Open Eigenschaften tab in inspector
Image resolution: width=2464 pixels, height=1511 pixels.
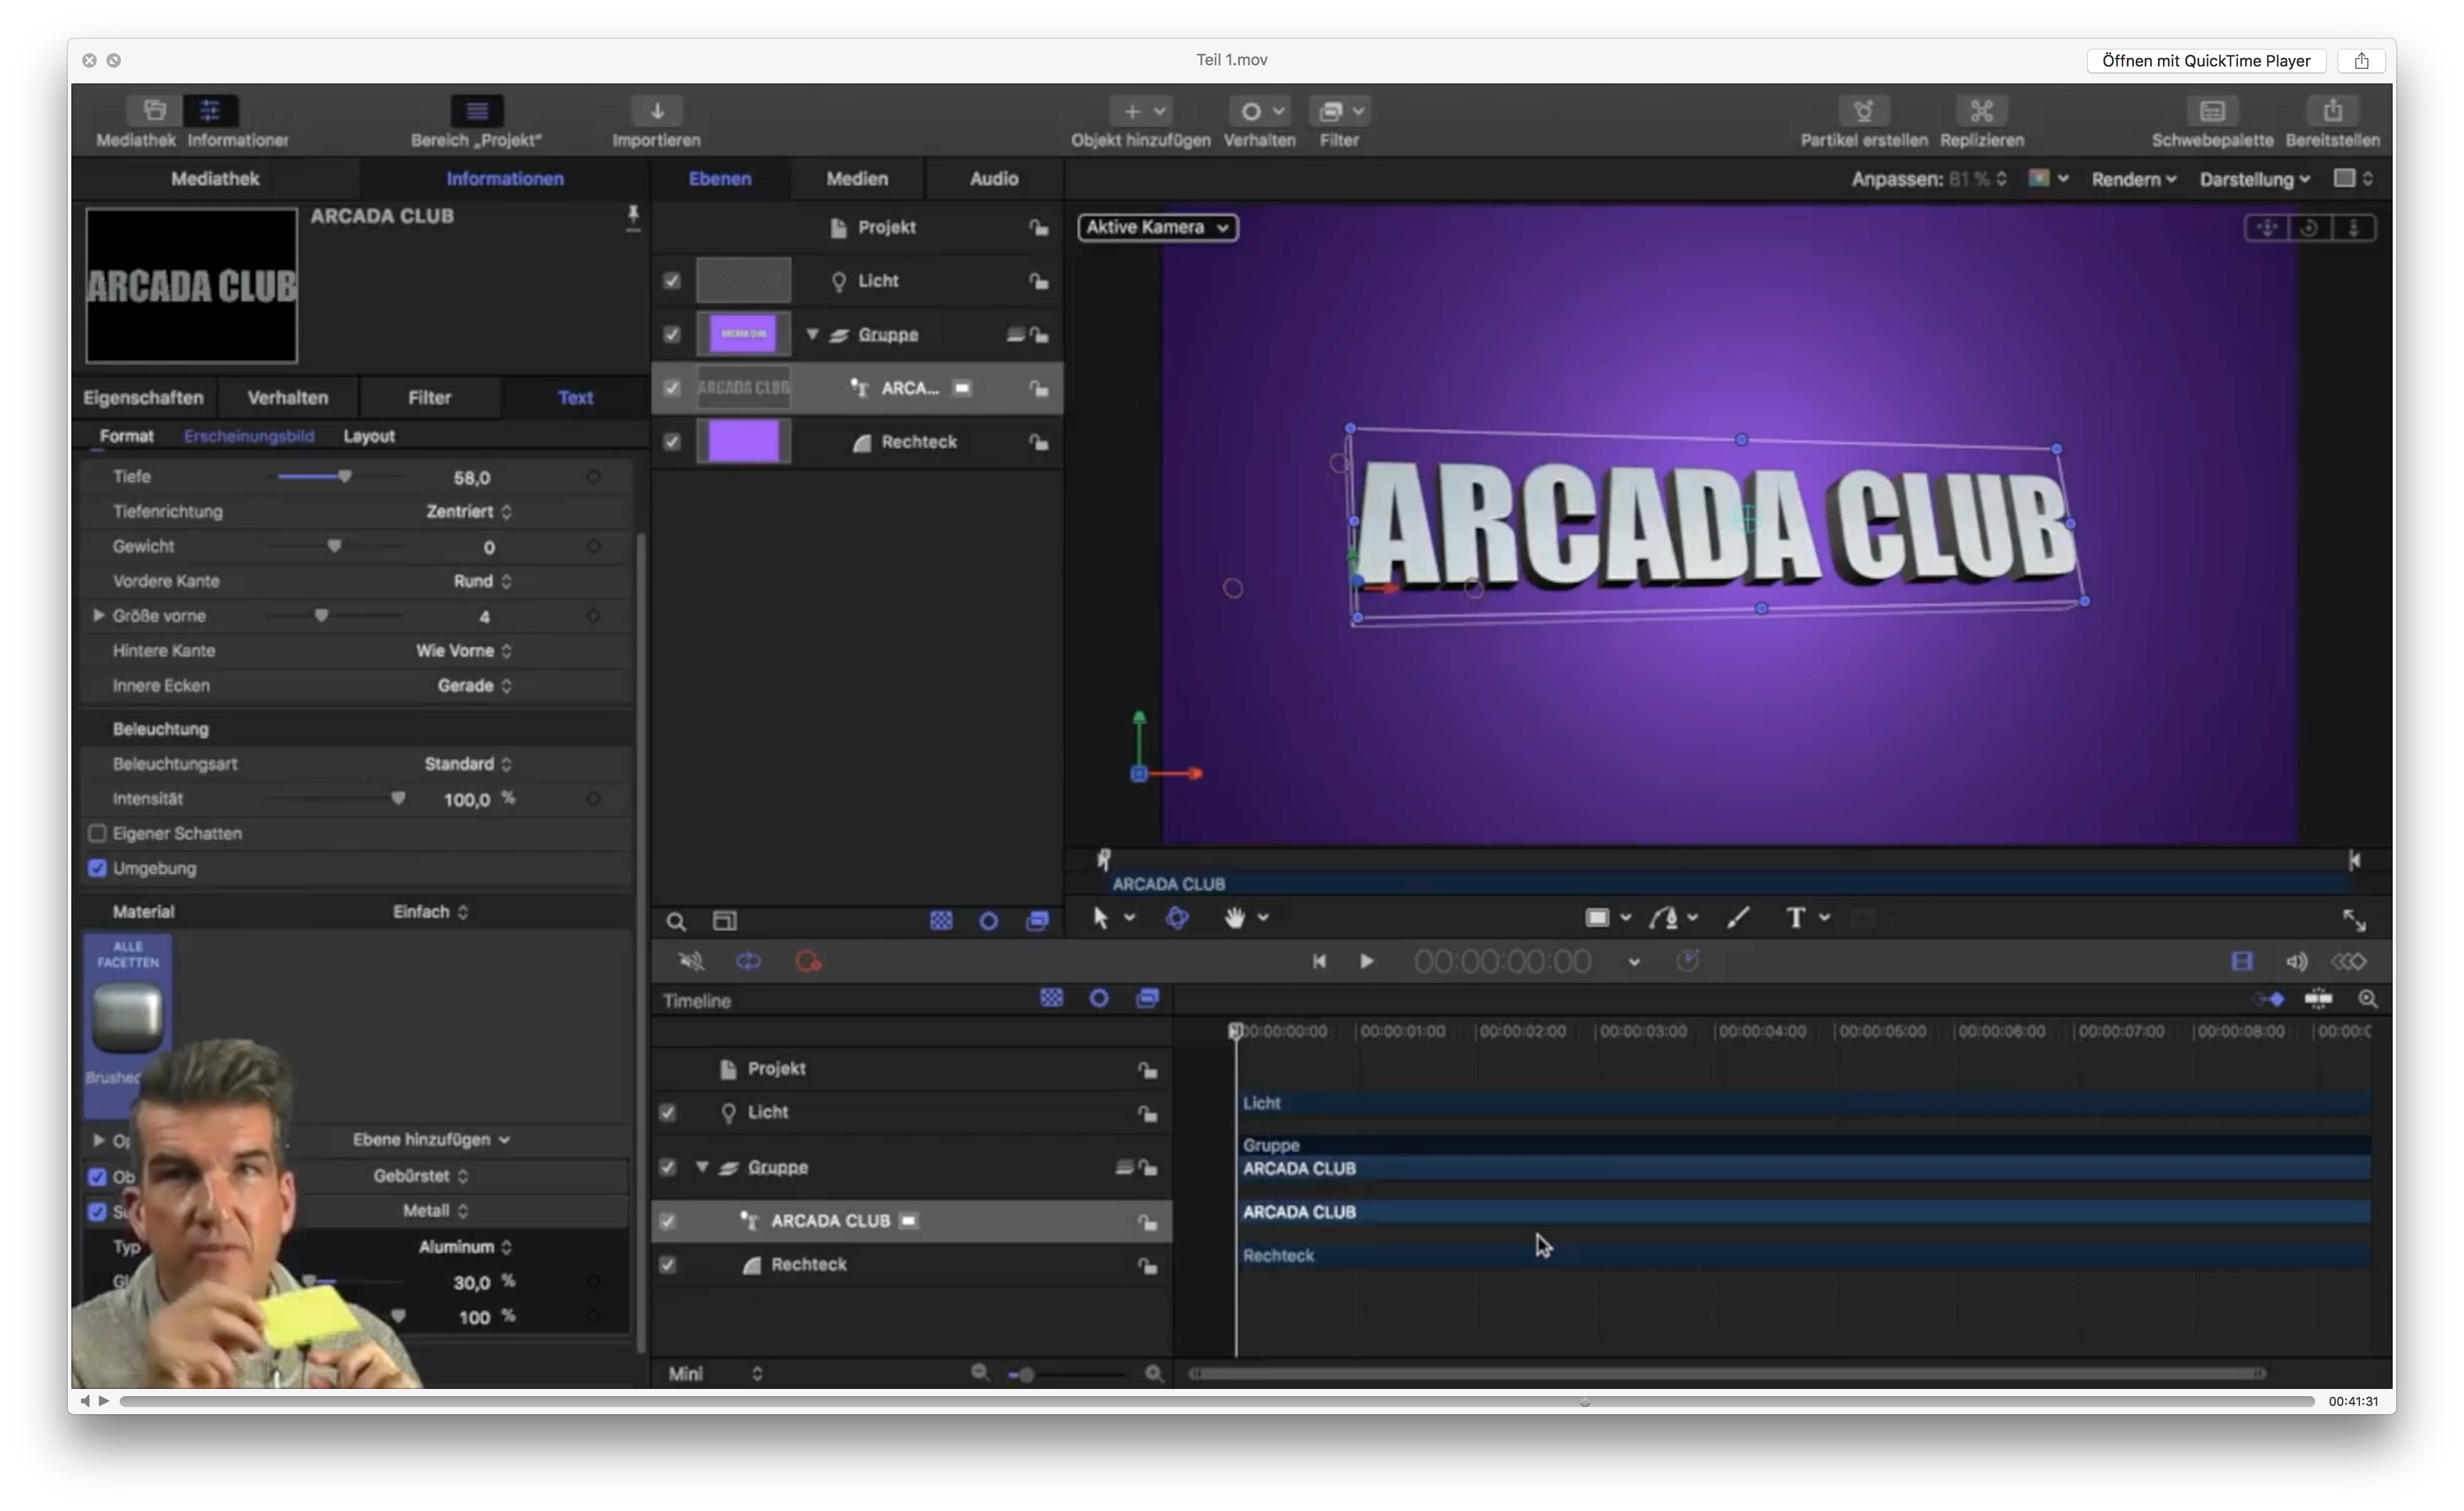pos(143,398)
